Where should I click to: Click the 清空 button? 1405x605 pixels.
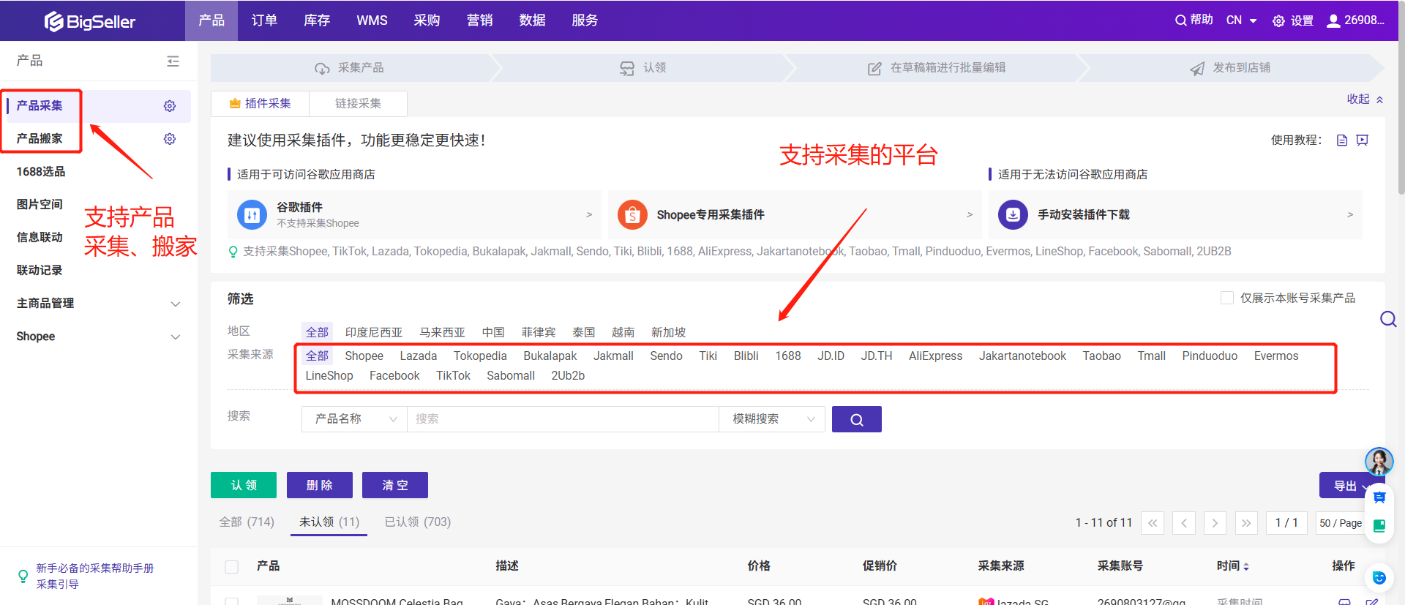pos(395,485)
